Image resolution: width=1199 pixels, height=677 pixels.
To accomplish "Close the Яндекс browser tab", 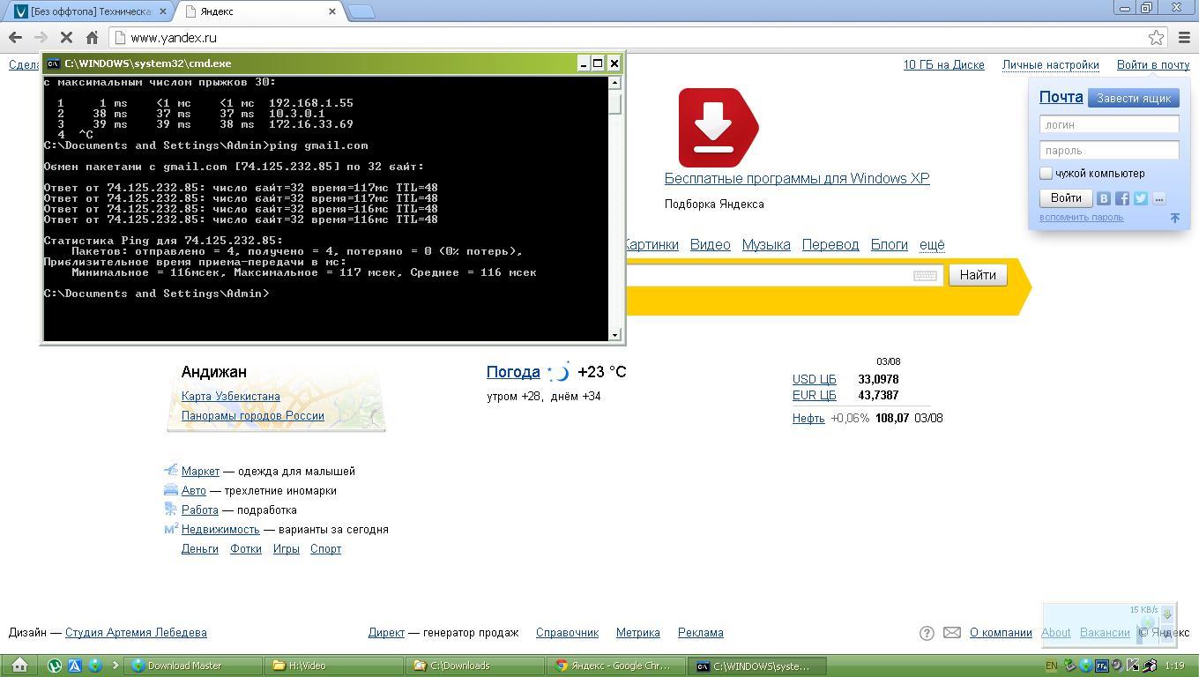I will tap(332, 11).
